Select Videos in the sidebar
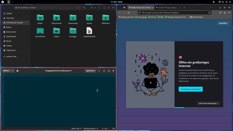Image resolution: width=233 pixels, height=131 pixels. point(15,45)
